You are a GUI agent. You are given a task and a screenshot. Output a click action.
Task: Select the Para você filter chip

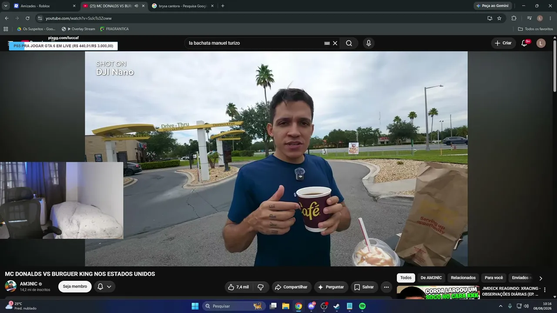pyautogui.click(x=494, y=278)
